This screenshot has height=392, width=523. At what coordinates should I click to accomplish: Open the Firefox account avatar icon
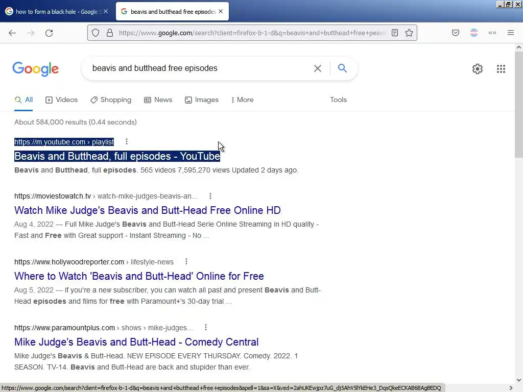point(474,33)
